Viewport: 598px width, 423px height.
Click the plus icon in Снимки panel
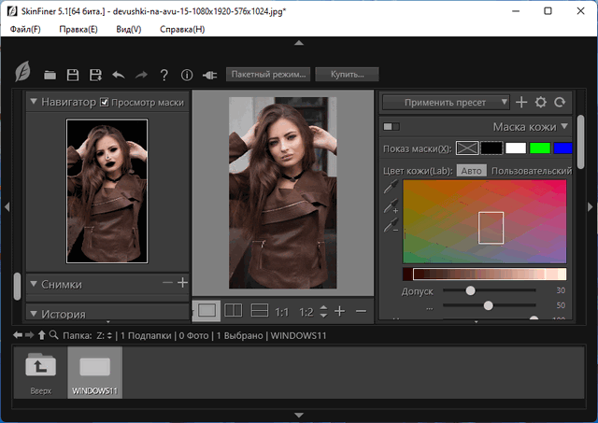tap(182, 282)
